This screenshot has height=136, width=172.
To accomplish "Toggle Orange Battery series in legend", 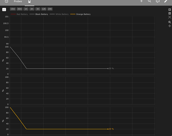I will [80, 14].
